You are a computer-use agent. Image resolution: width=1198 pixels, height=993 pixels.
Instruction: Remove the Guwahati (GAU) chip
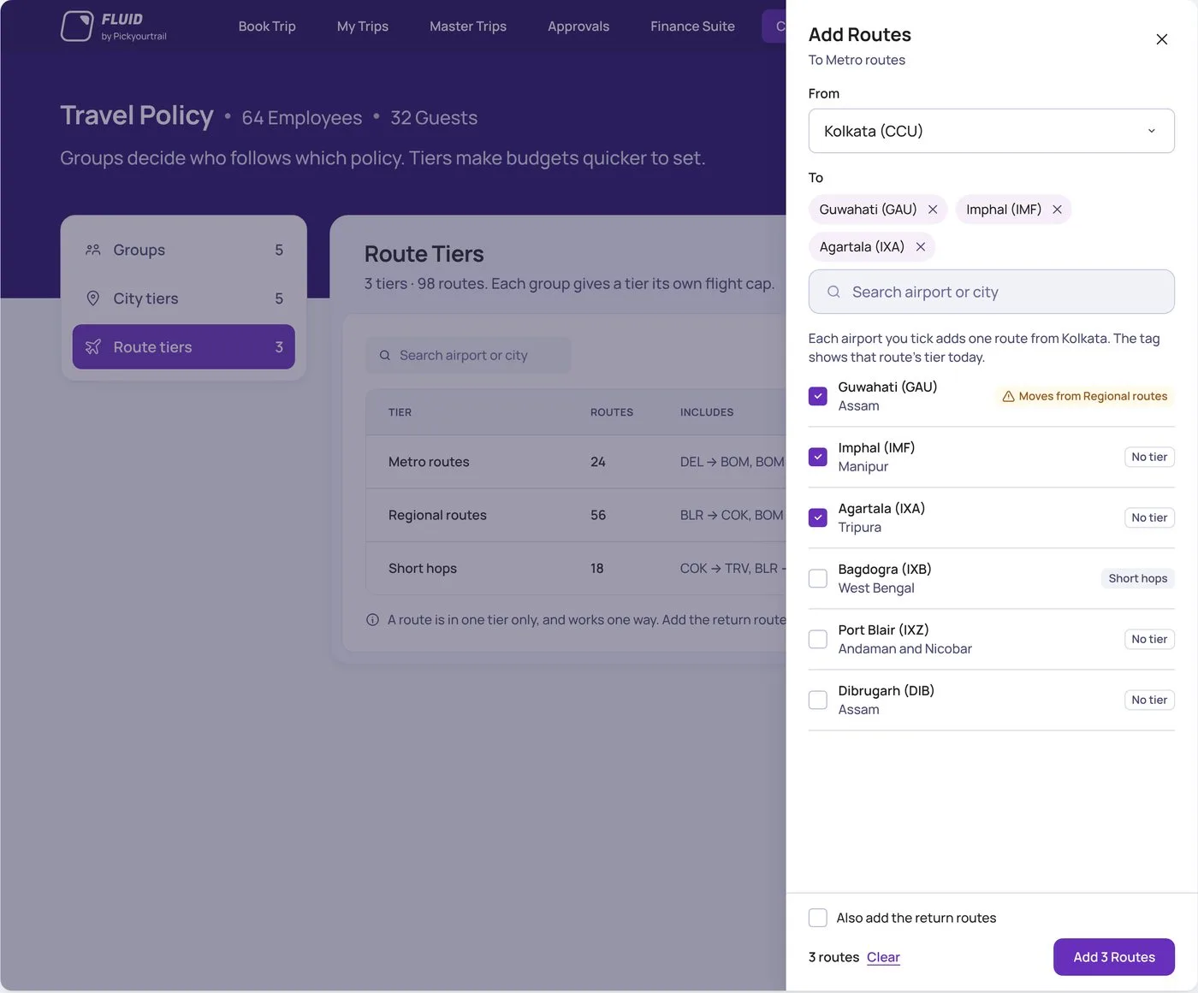pyautogui.click(x=933, y=210)
